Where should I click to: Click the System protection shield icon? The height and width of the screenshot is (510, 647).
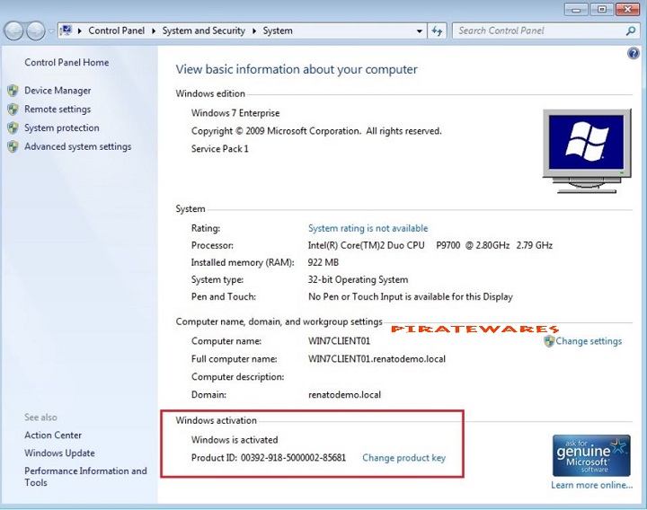(x=13, y=127)
